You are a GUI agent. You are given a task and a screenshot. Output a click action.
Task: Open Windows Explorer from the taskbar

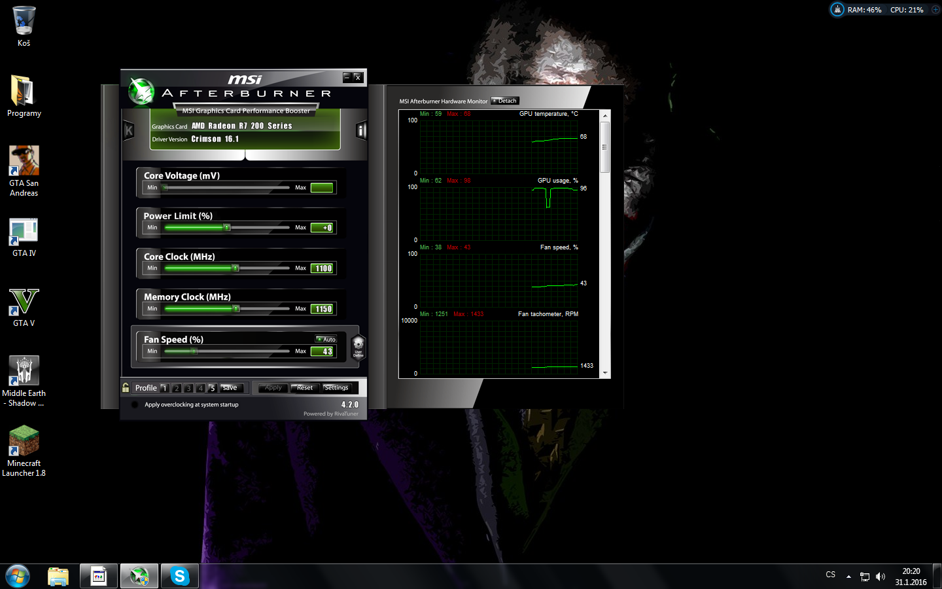point(58,576)
